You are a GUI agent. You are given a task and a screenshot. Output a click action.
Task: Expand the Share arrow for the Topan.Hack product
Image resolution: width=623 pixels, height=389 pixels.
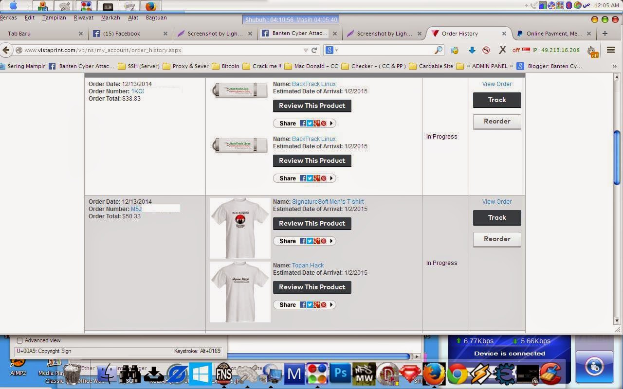pyautogui.click(x=331, y=305)
